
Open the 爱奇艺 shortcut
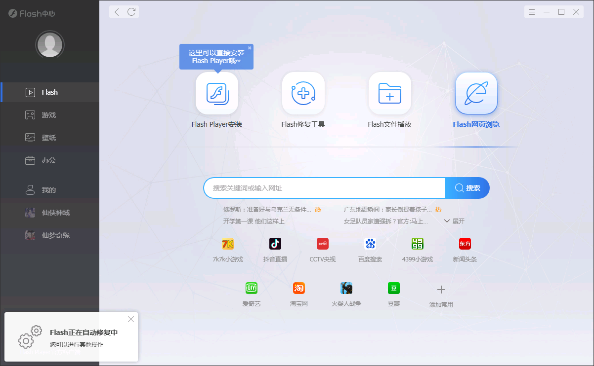252,288
